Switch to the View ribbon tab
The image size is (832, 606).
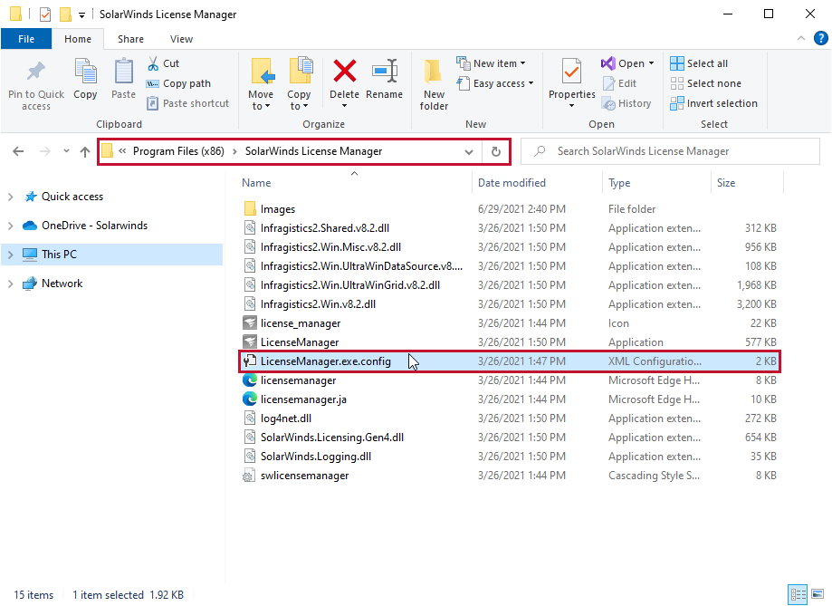click(181, 39)
